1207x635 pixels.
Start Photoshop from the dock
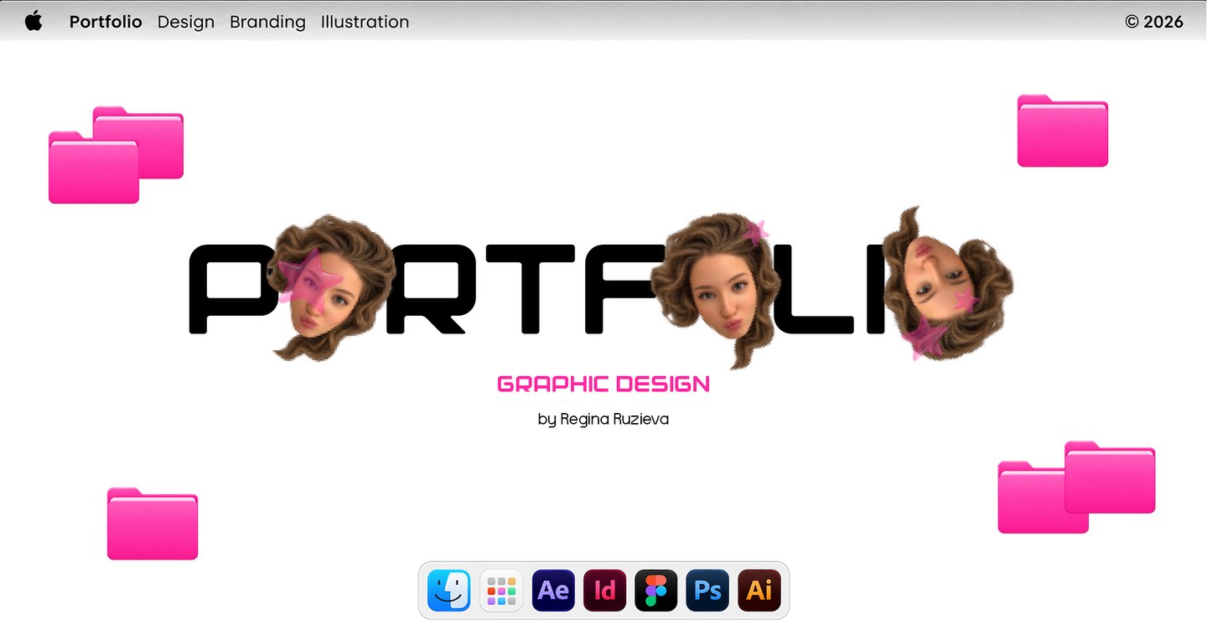tap(707, 591)
